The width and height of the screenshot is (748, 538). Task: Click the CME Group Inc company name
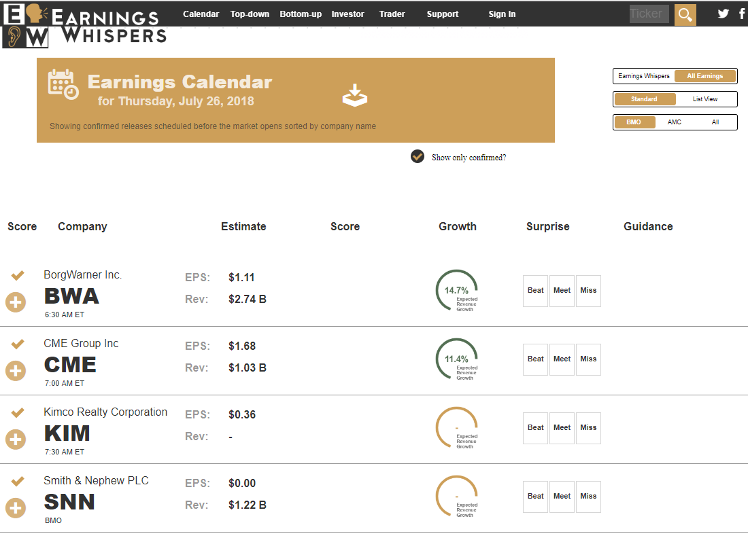click(x=81, y=344)
